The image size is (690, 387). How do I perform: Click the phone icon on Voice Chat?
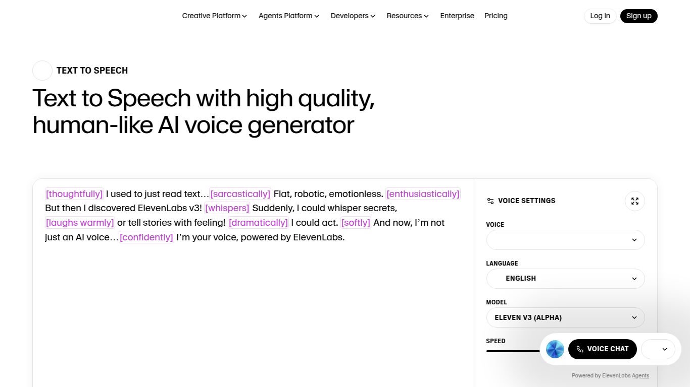(580, 349)
